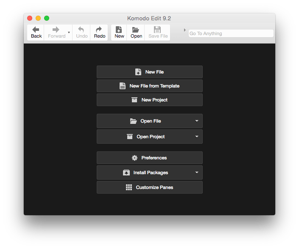Click the Open folder toolbar icon
Image resolution: width=299 pixels, height=249 pixels.
pos(136,30)
